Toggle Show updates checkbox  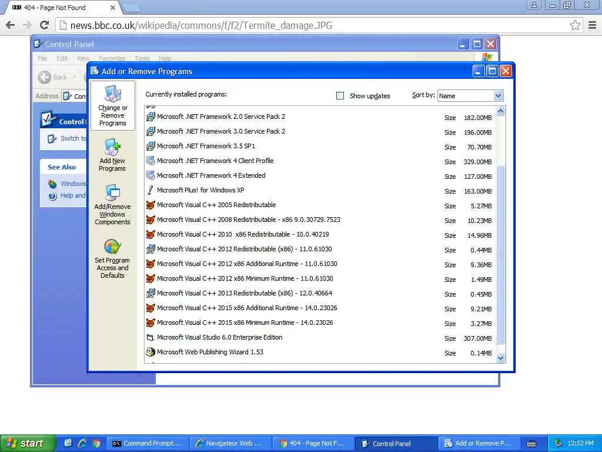340,96
